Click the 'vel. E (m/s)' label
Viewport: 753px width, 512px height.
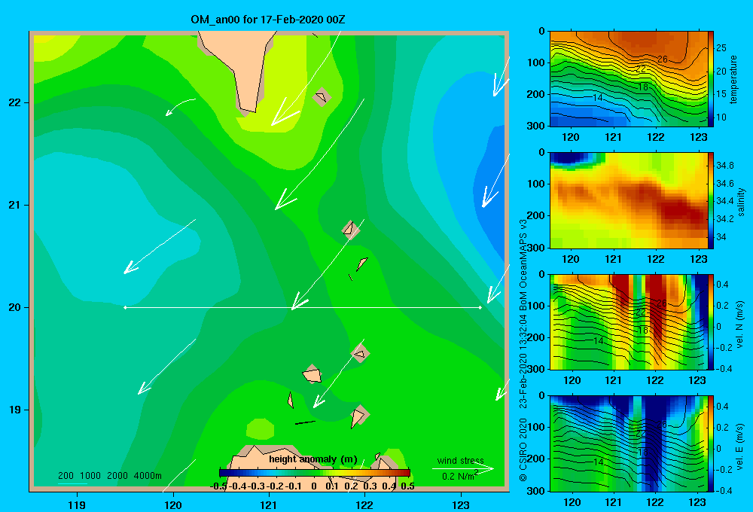point(740,446)
